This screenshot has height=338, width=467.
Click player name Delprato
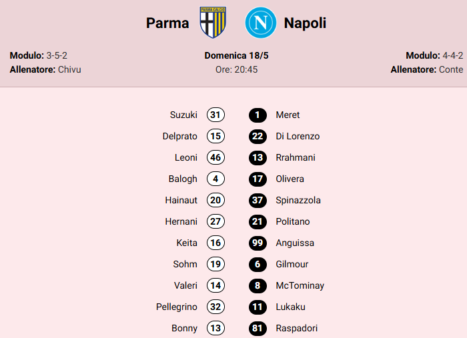[x=180, y=136]
